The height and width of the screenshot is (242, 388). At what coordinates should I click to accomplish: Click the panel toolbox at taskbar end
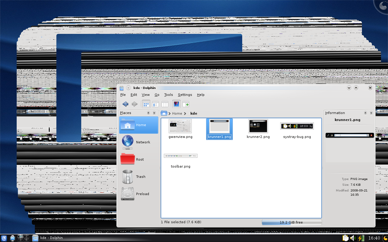point(385,238)
